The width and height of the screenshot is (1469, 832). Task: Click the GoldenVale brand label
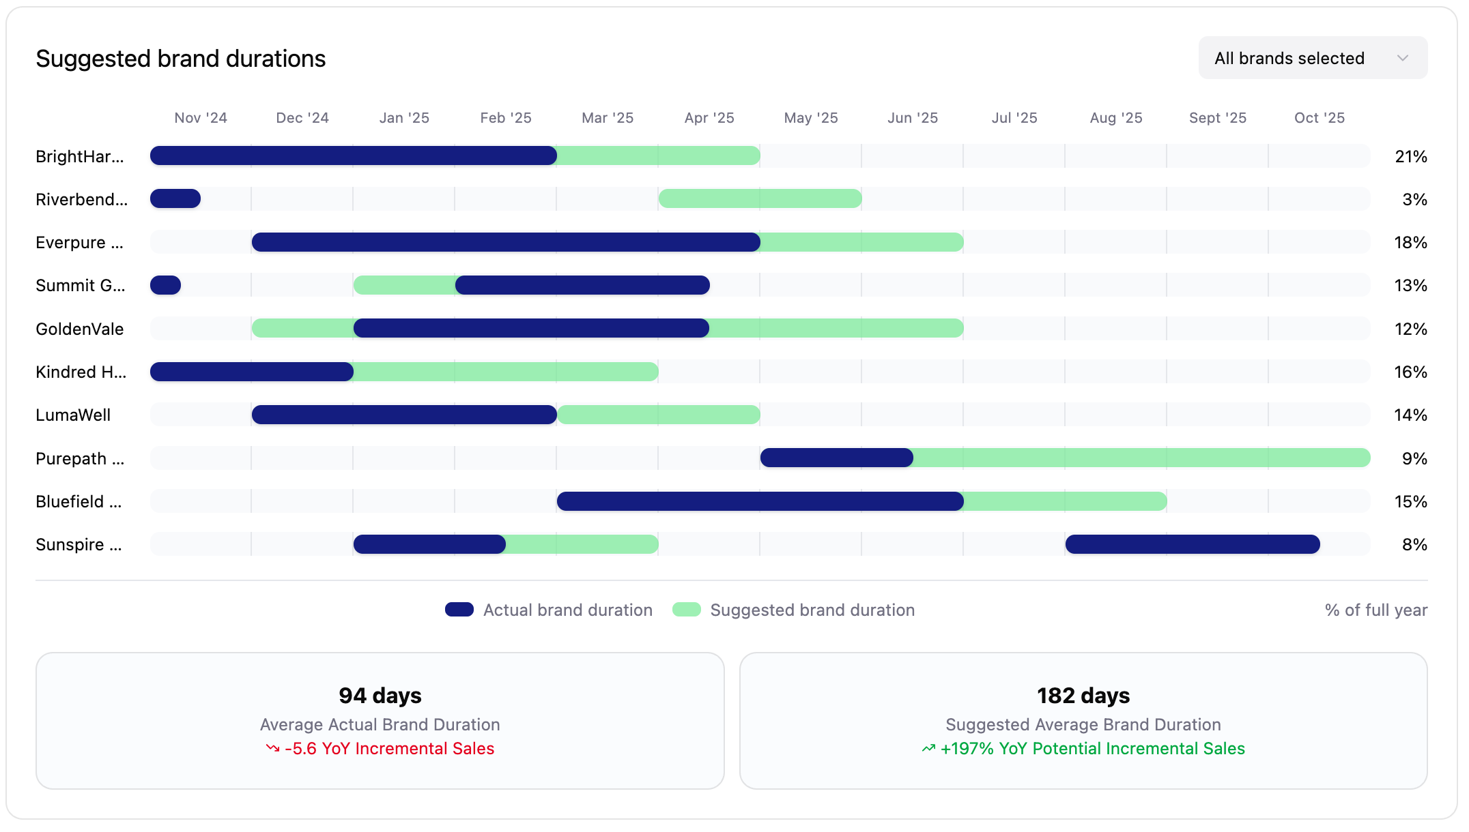point(80,329)
